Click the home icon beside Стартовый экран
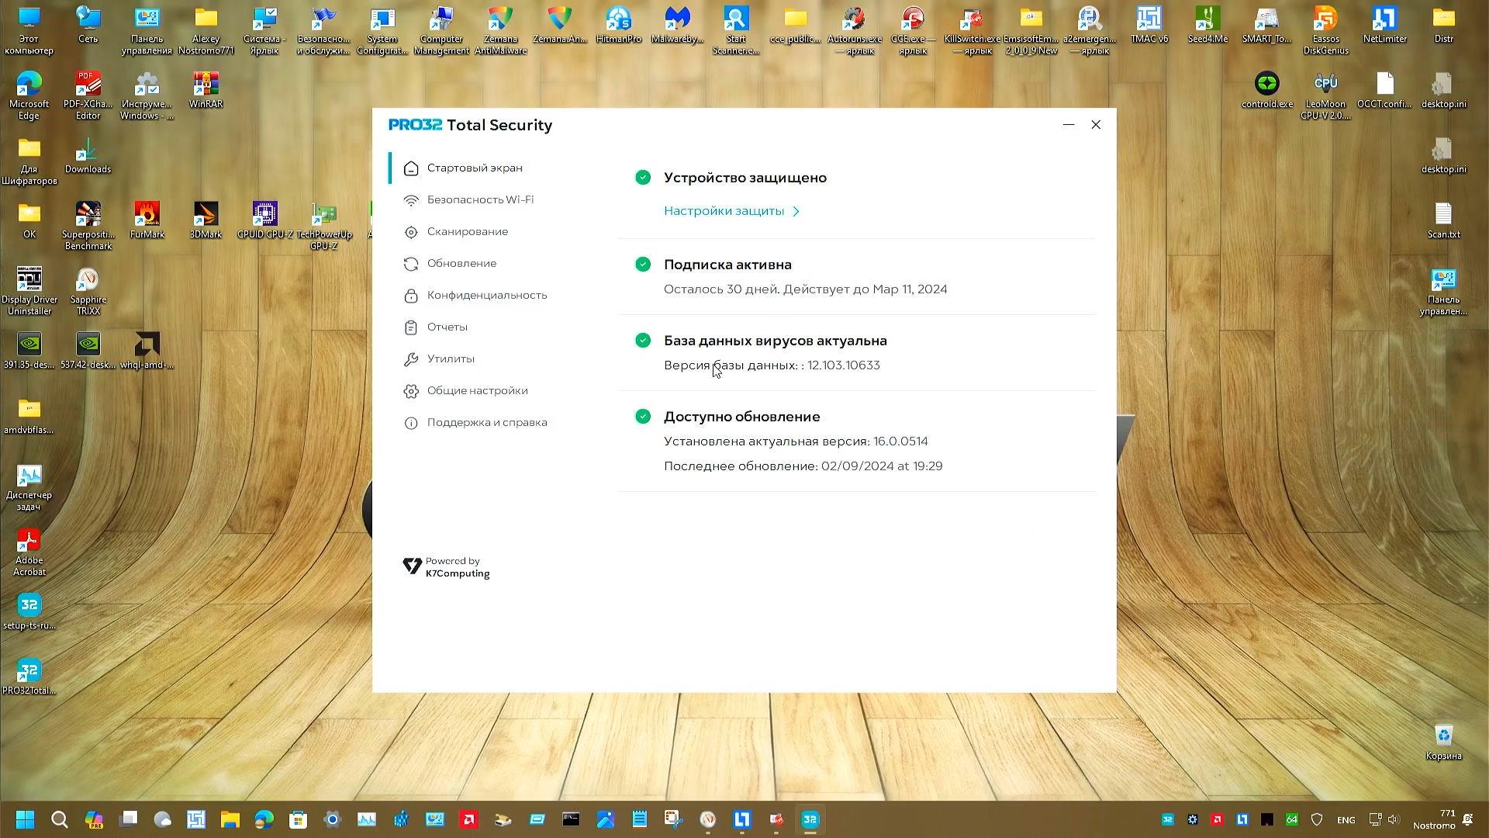This screenshot has width=1489, height=838. (x=411, y=168)
